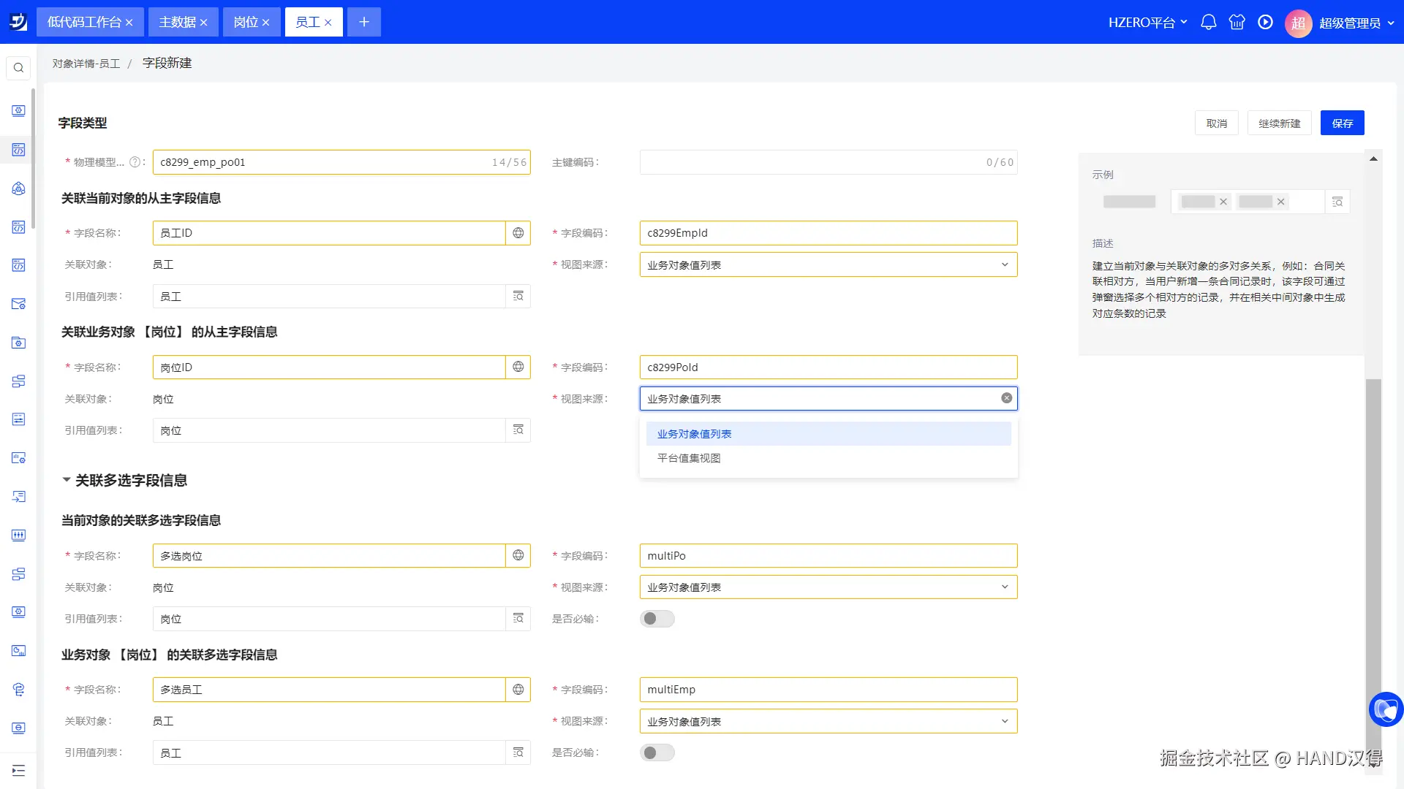The image size is (1404, 789).
Task: Toggle 是否必输 switch under 多选员工
Action: (x=657, y=752)
